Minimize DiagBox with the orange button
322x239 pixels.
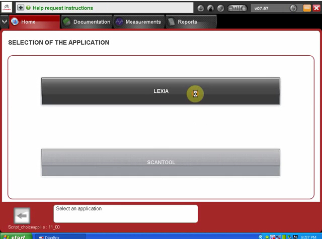coord(307,8)
